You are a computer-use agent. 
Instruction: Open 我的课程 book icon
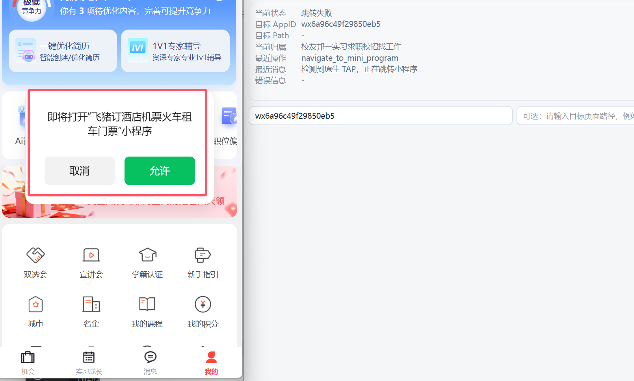coord(147,304)
